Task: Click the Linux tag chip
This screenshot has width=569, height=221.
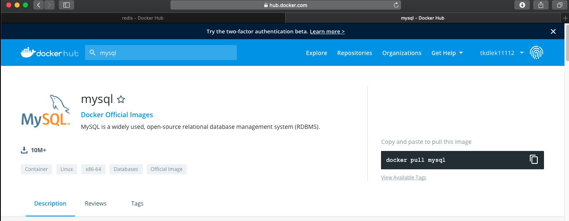Action: [67, 169]
